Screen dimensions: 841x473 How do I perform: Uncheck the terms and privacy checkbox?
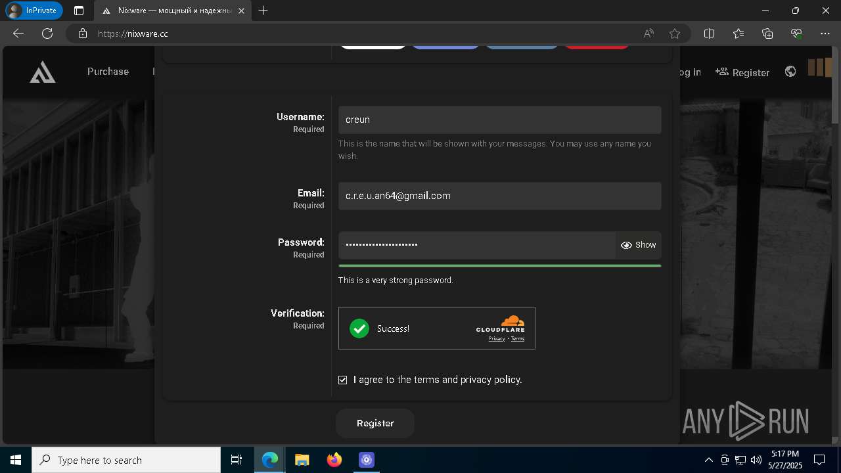pos(342,380)
